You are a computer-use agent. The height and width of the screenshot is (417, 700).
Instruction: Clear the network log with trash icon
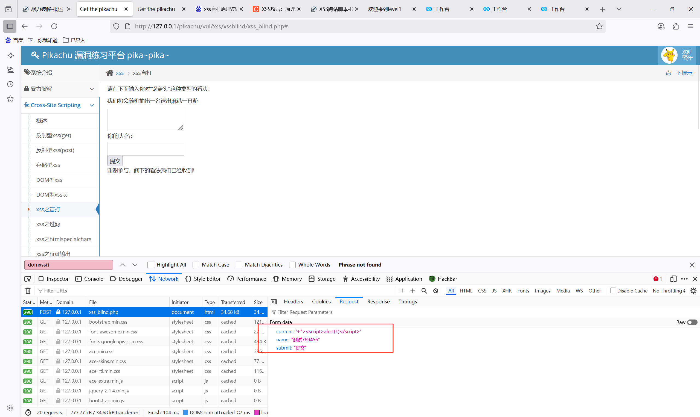point(28,291)
